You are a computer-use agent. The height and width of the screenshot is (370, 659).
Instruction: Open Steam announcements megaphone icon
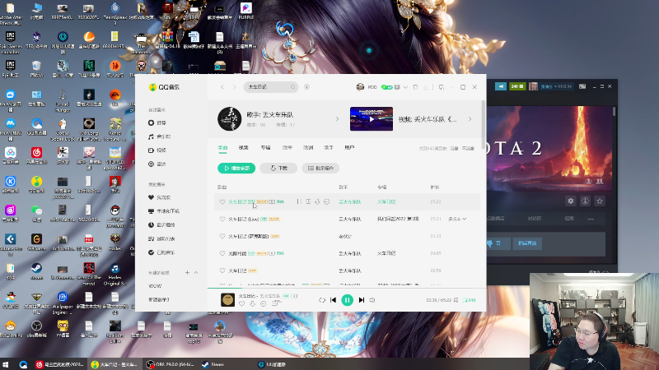click(501, 86)
